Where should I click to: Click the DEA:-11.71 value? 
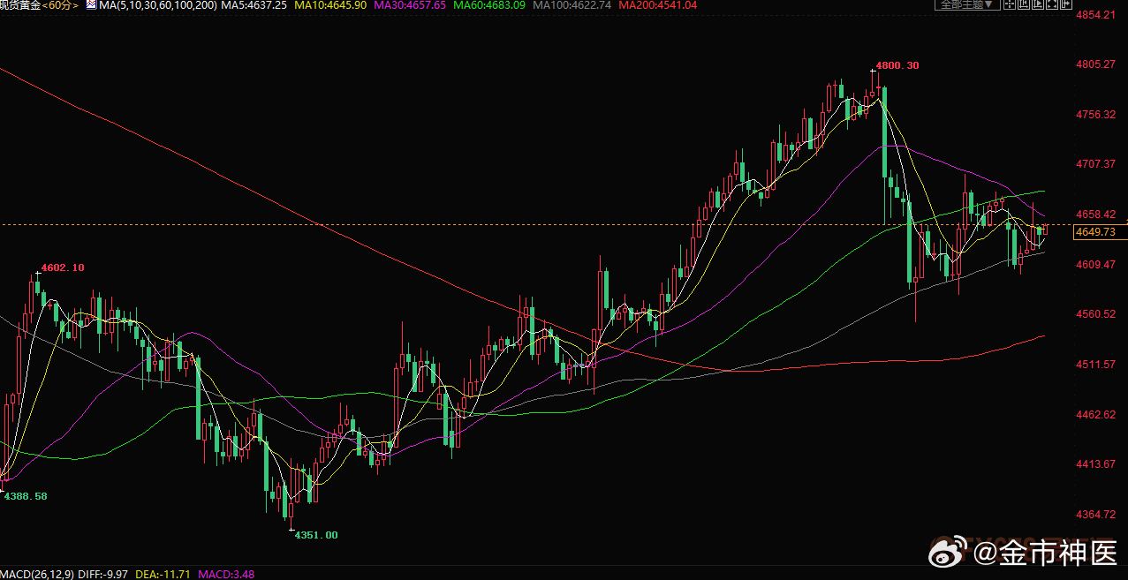pos(163,574)
